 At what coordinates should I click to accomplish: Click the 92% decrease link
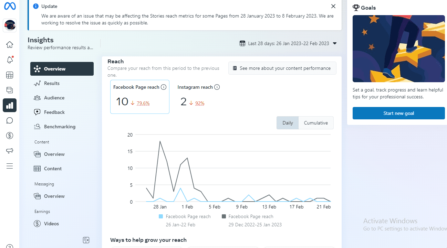[x=200, y=103]
